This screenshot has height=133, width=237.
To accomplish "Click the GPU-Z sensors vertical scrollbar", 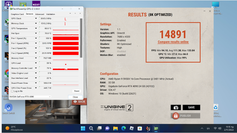I will (81, 38).
